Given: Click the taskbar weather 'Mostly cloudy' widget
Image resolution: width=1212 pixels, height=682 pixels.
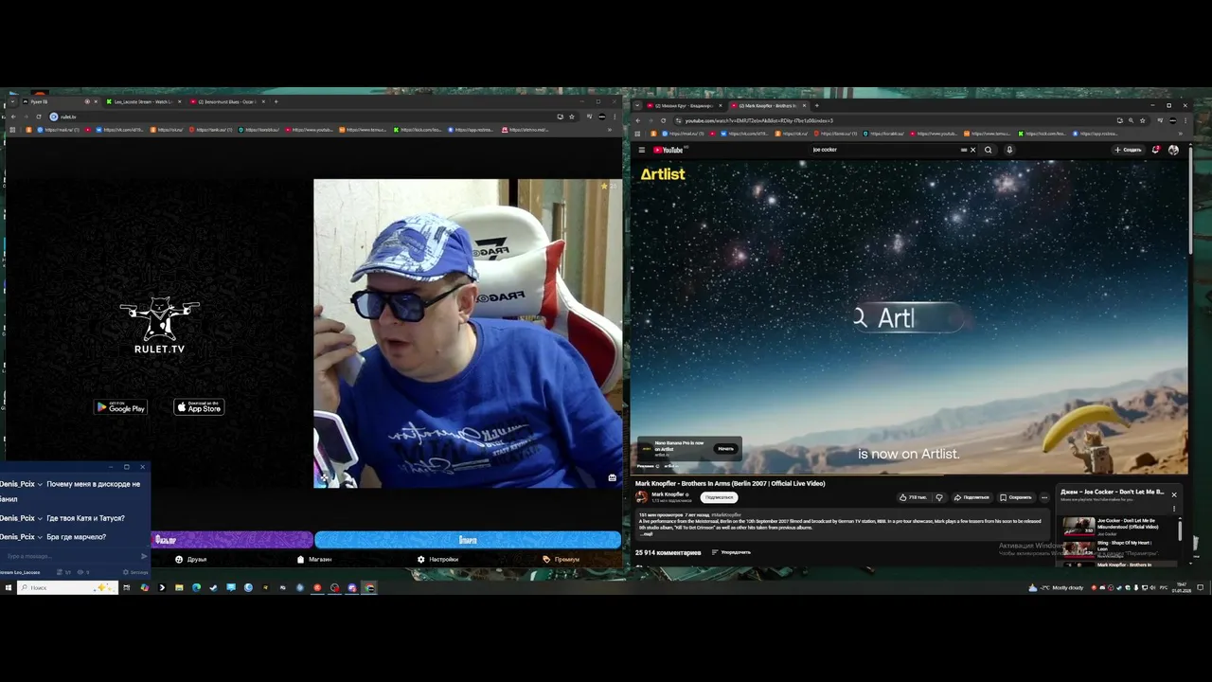Looking at the screenshot, I should point(1056,587).
